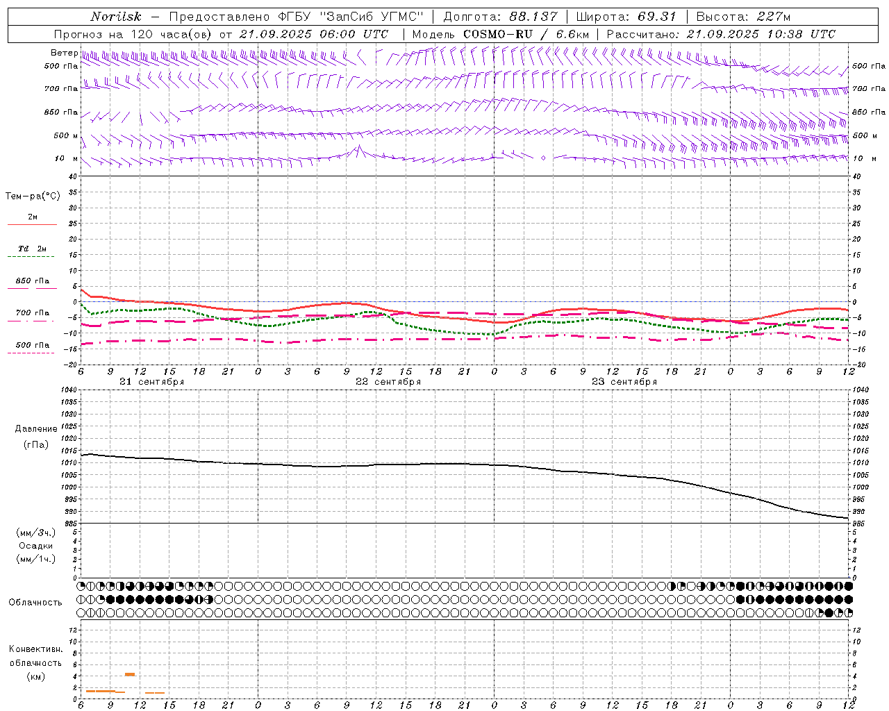Image resolution: width=889 pixels, height=711 pixels.
Task: Click the green dashed Td 2м legend line
Action: (31, 257)
